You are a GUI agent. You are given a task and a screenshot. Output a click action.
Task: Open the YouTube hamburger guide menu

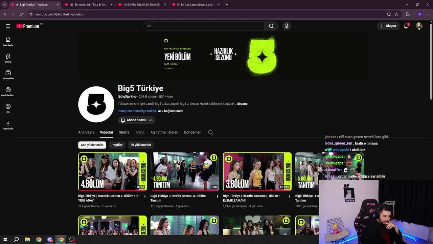point(8,26)
